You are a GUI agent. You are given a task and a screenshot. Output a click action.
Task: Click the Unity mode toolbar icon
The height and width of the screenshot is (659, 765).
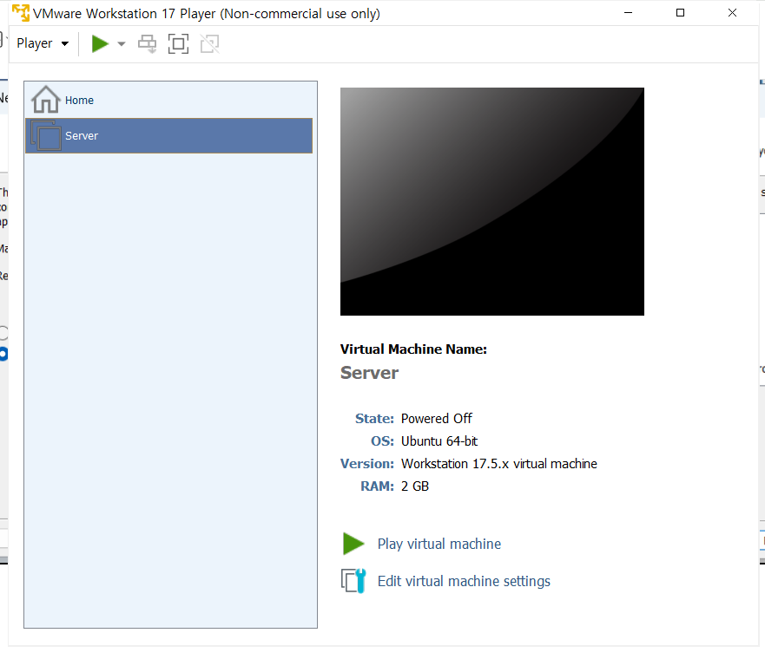click(210, 43)
